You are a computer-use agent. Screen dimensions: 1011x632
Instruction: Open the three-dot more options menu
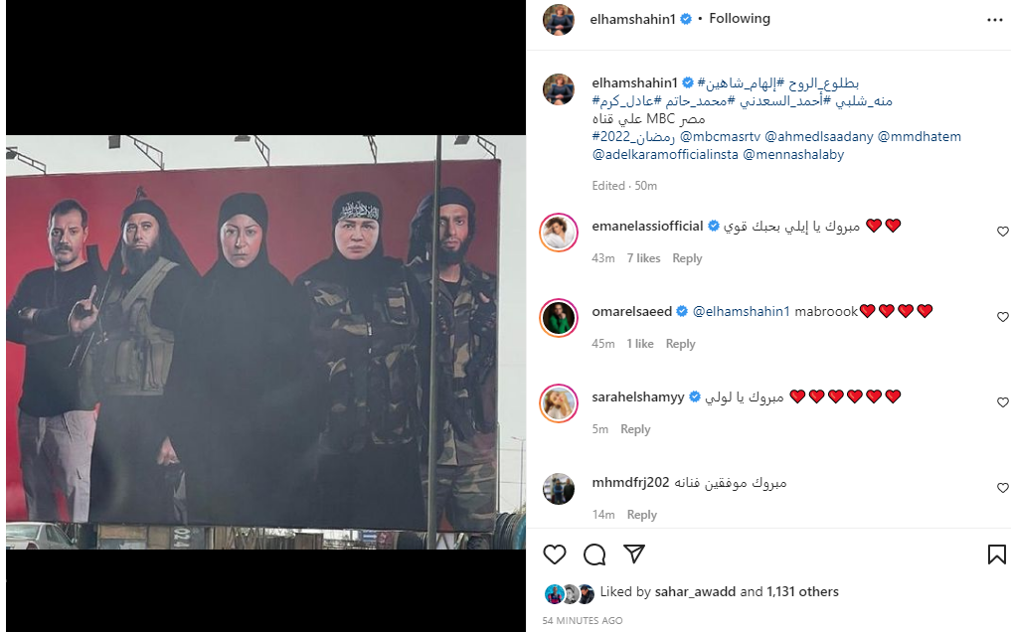(995, 20)
